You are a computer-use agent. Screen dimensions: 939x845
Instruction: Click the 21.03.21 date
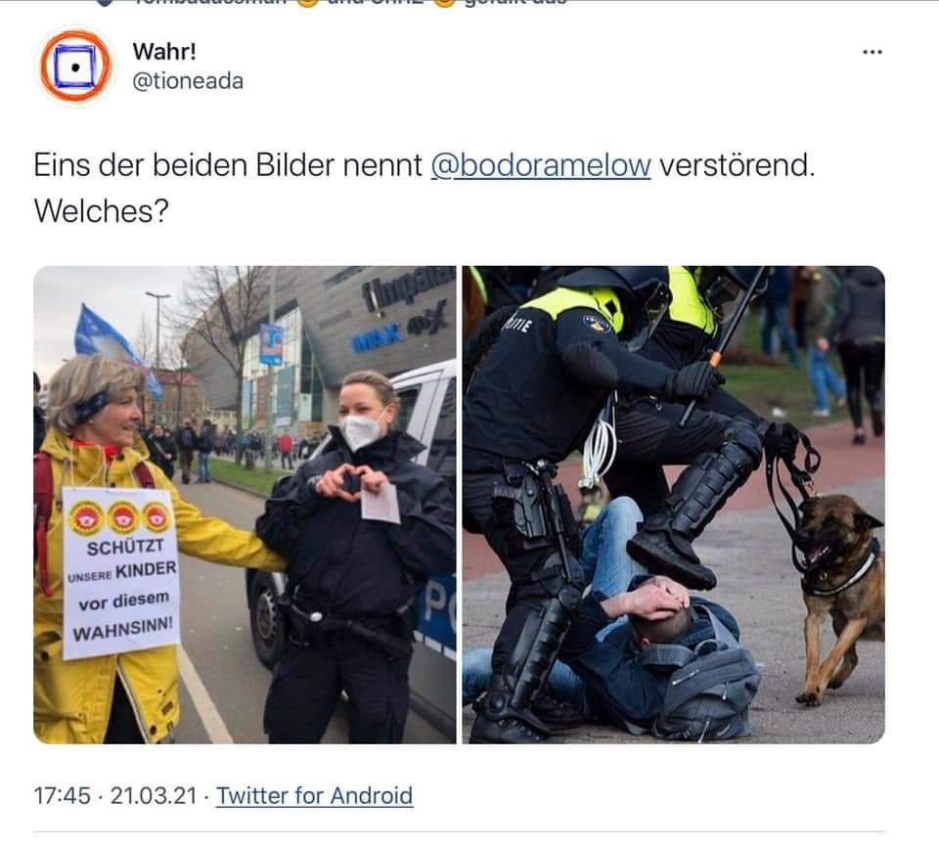tap(154, 796)
